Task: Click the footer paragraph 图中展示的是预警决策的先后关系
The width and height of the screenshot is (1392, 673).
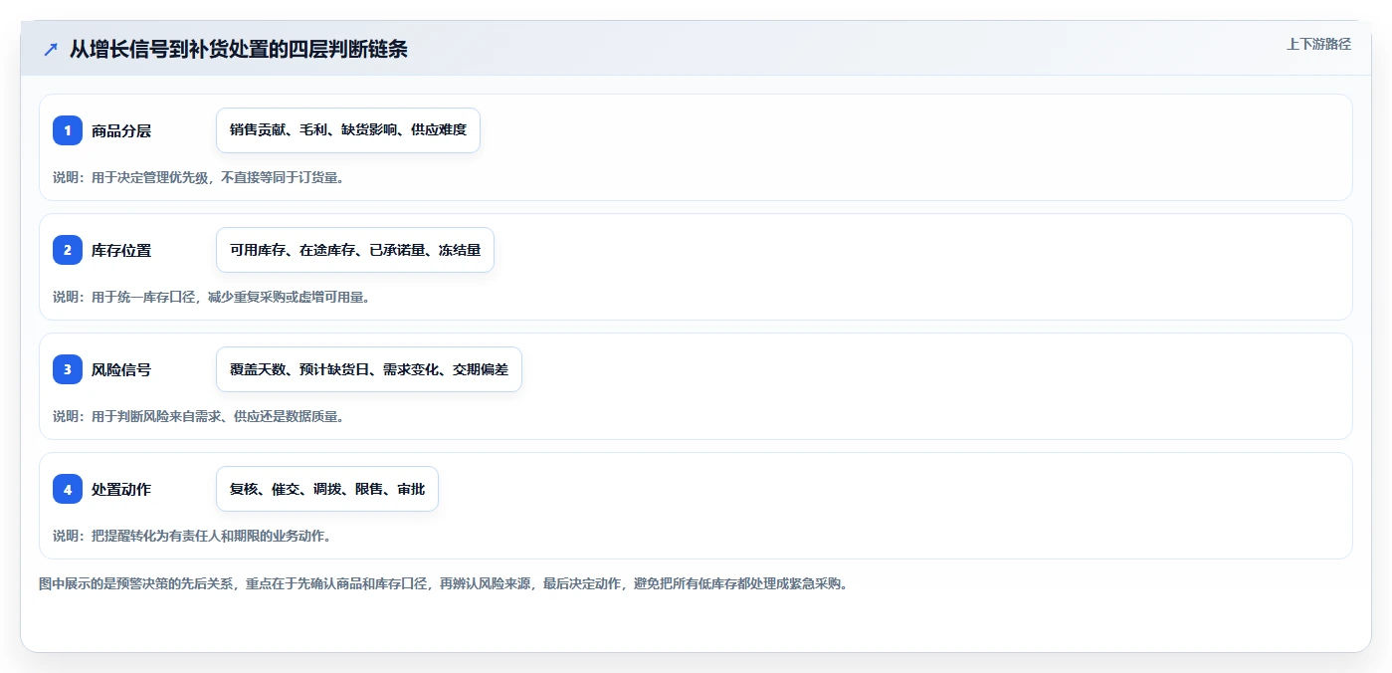Action: pyautogui.click(x=444, y=583)
